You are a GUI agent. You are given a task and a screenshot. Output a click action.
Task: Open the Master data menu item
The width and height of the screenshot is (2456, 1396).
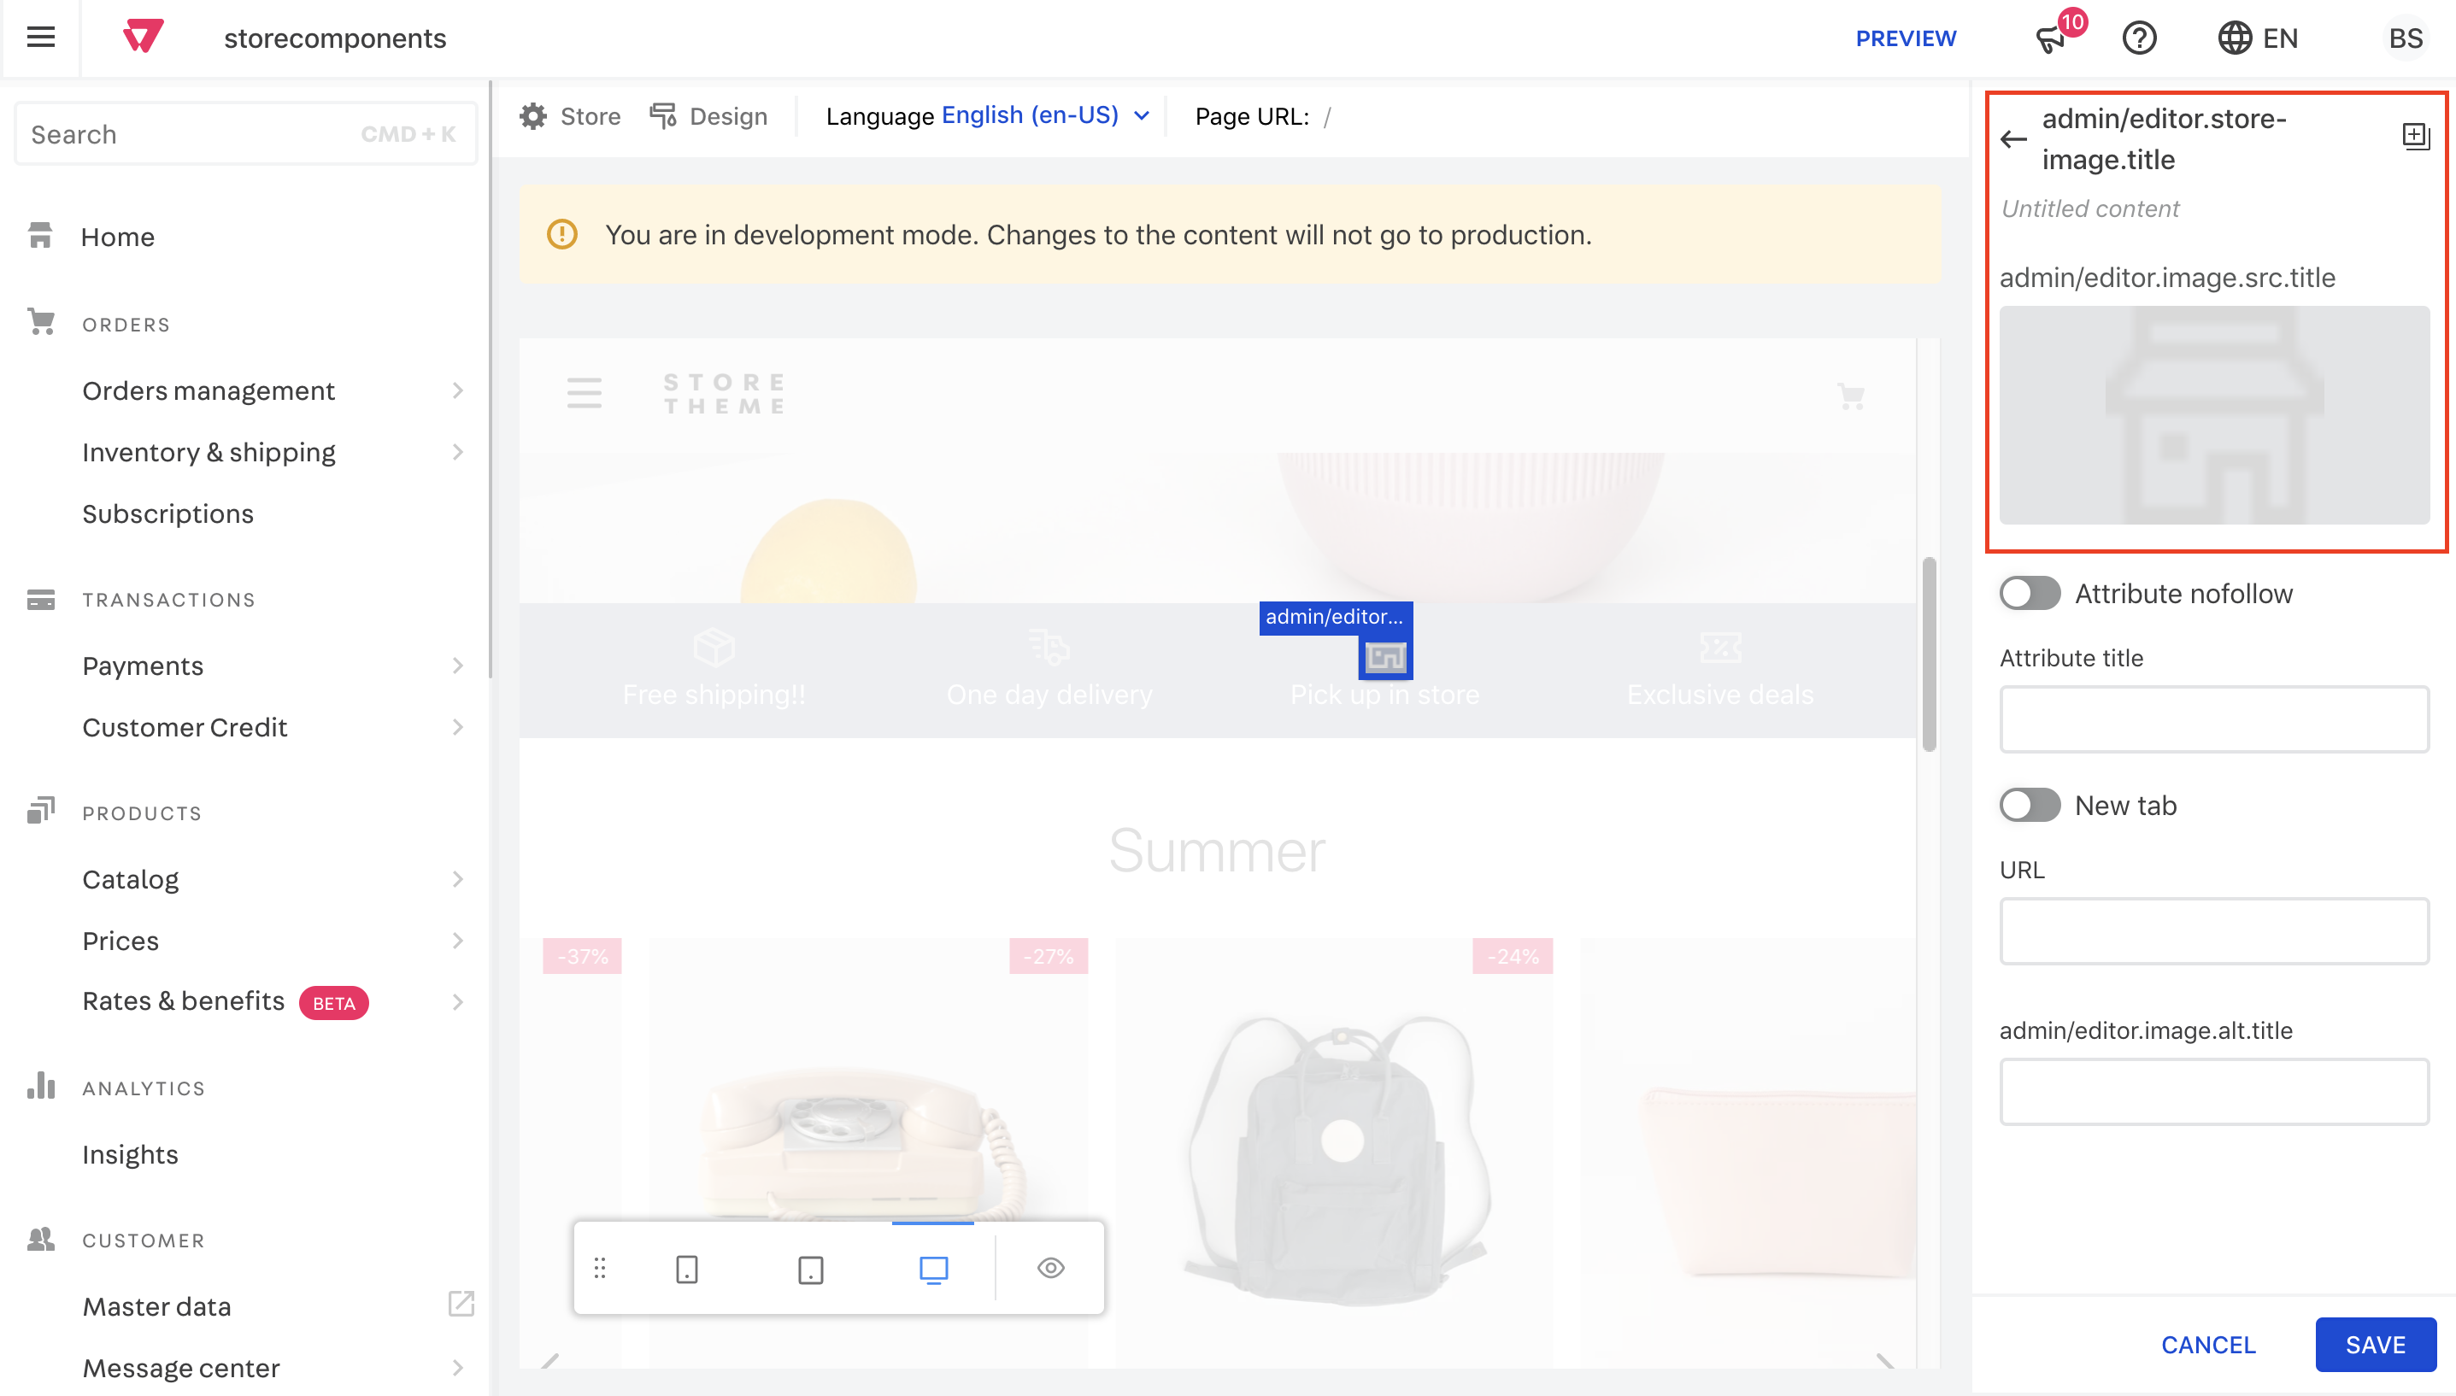click(156, 1306)
